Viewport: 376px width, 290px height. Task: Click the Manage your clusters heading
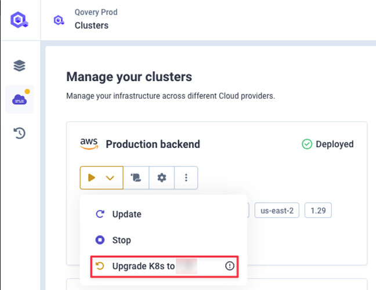pos(129,77)
